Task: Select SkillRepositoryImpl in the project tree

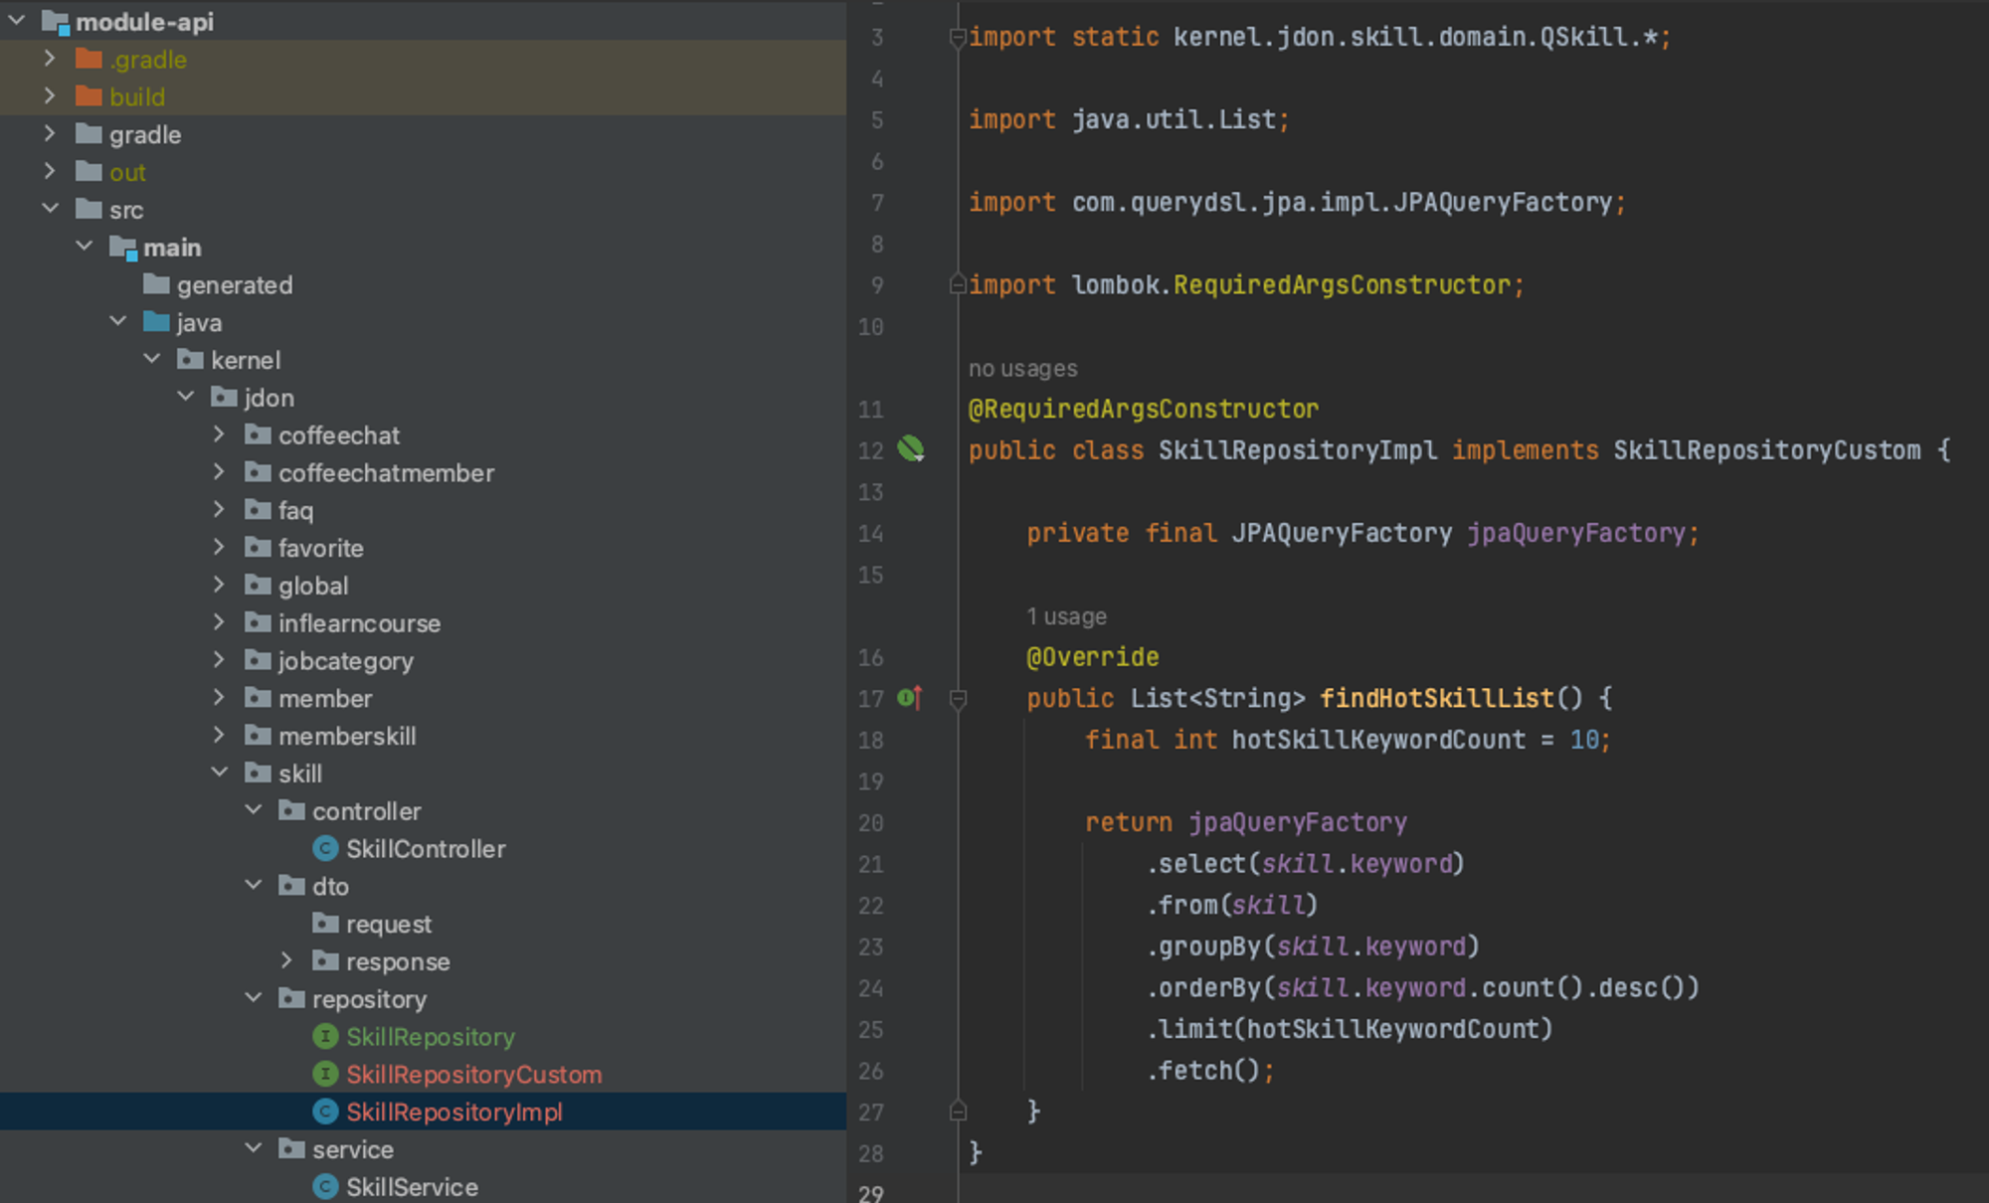Action: point(453,1113)
